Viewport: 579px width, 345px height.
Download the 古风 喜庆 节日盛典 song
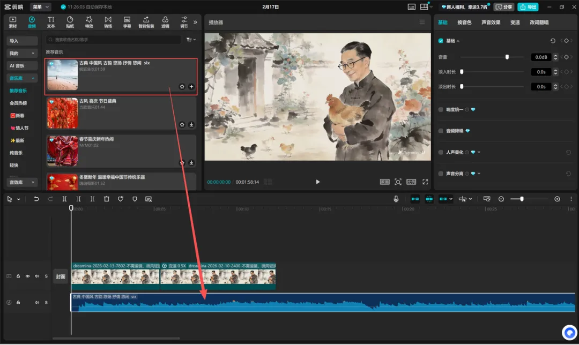(x=191, y=125)
